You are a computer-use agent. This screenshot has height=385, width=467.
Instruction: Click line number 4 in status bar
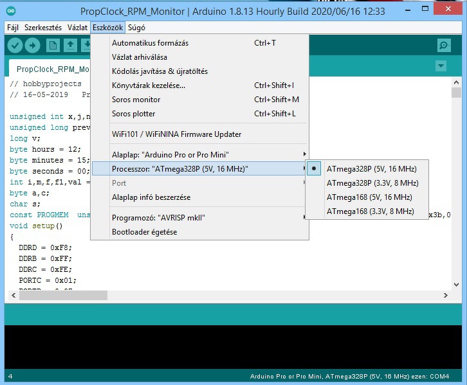coord(10,377)
